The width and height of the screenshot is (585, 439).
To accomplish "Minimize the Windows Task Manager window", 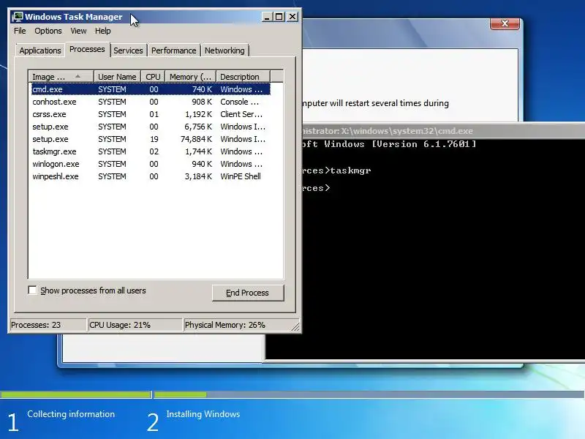I will pos(267,17).
